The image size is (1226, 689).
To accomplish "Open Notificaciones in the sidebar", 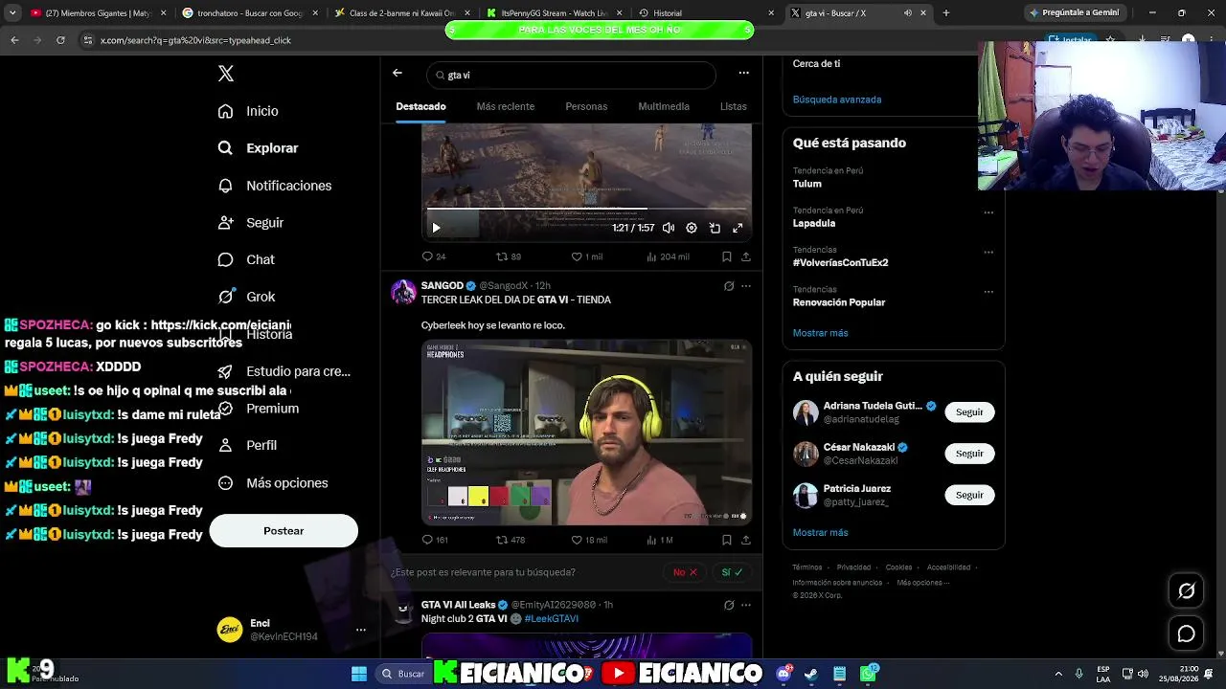I will coord(274,186).
